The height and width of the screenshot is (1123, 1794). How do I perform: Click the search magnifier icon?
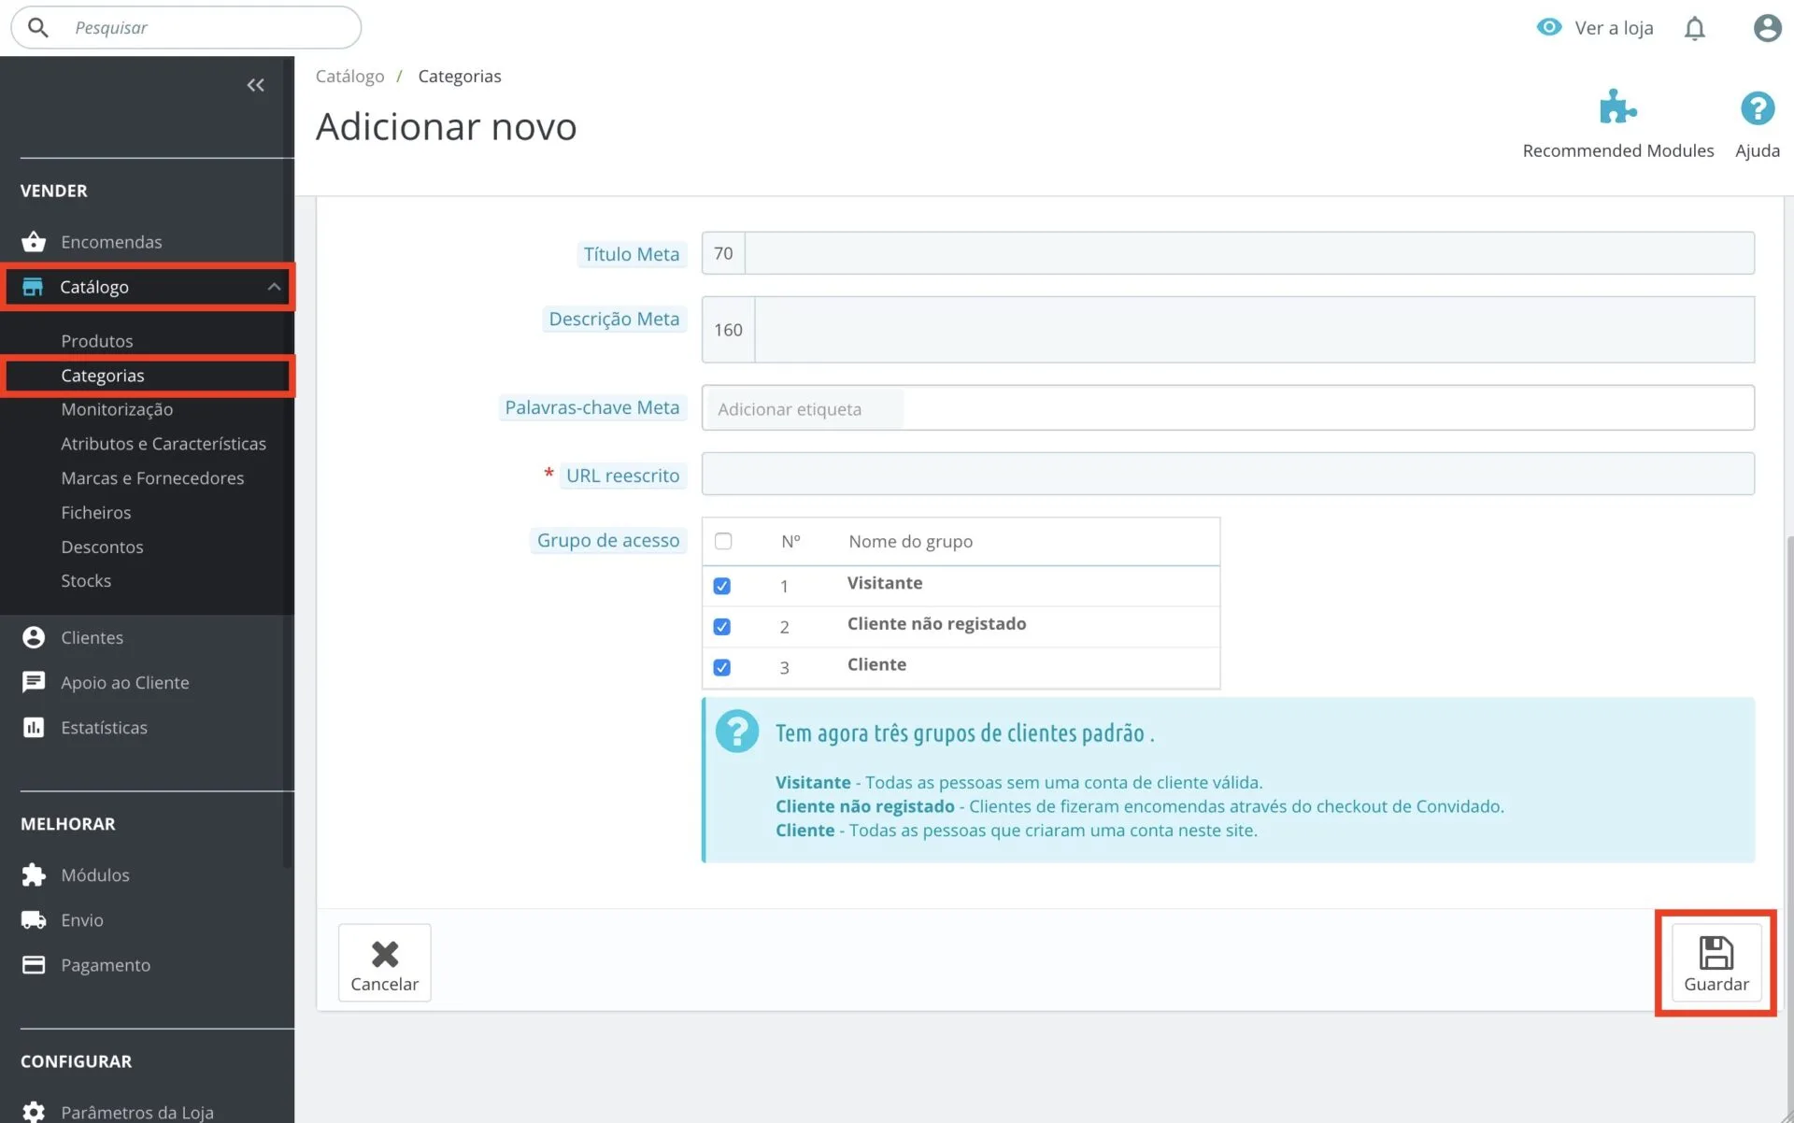tap(38, 28)
